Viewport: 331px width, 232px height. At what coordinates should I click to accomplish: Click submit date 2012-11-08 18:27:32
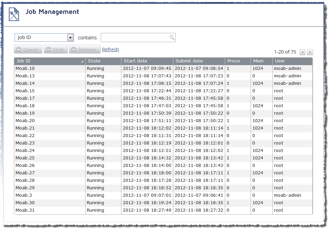click(x=199, y=210)
